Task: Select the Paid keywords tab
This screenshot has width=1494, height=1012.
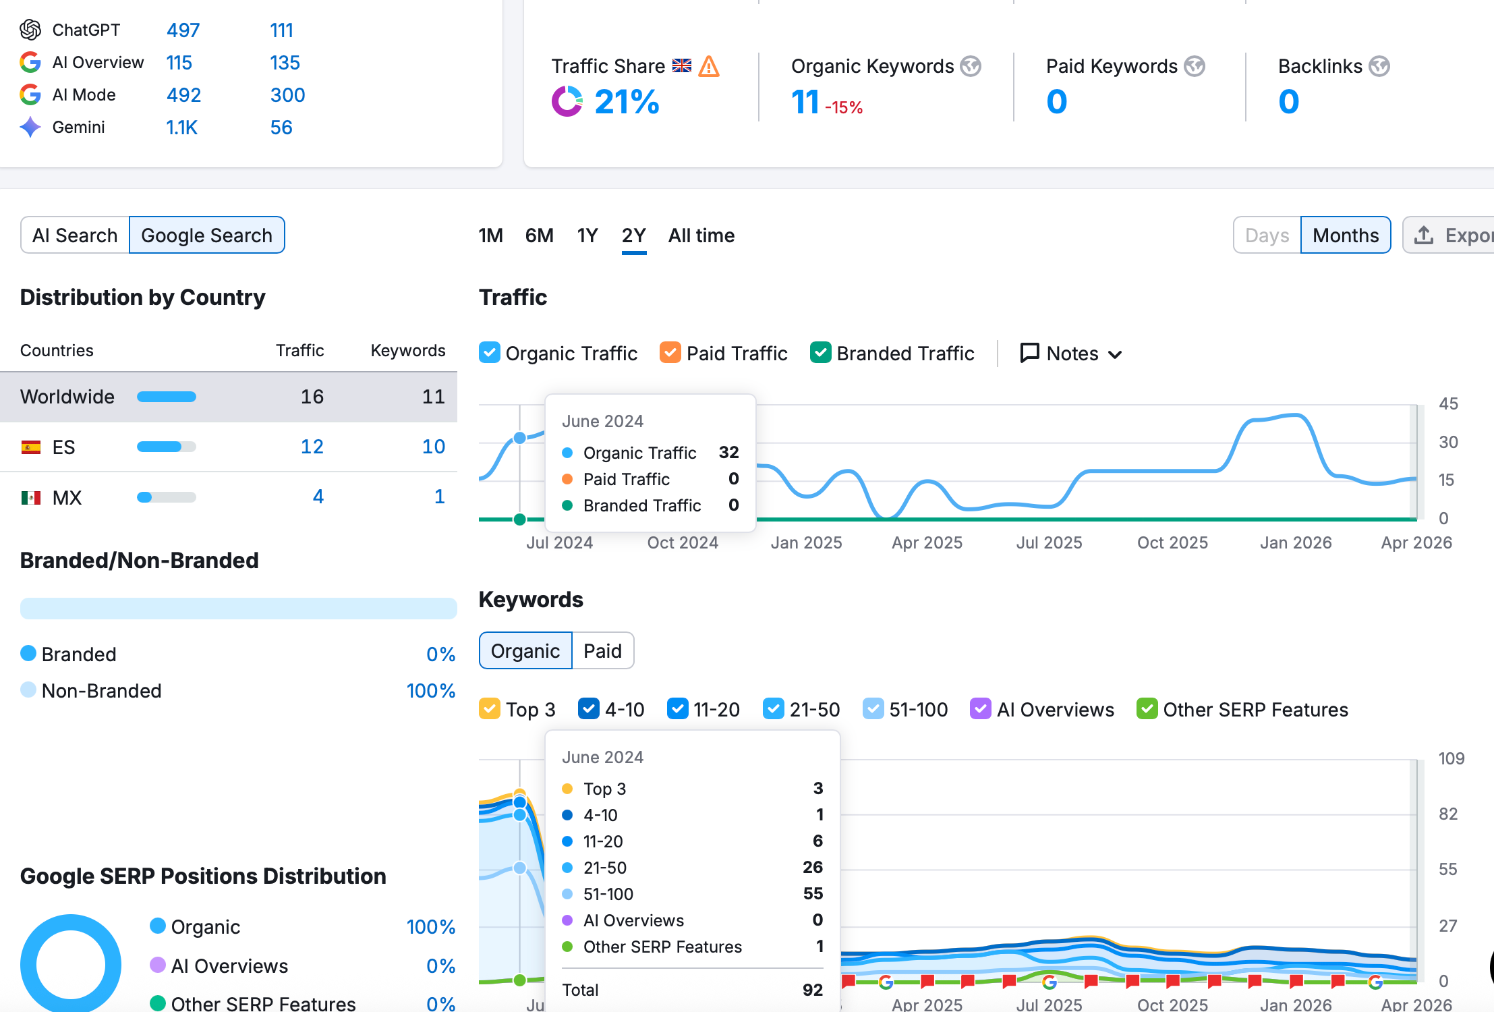Action: pos(602,650)
